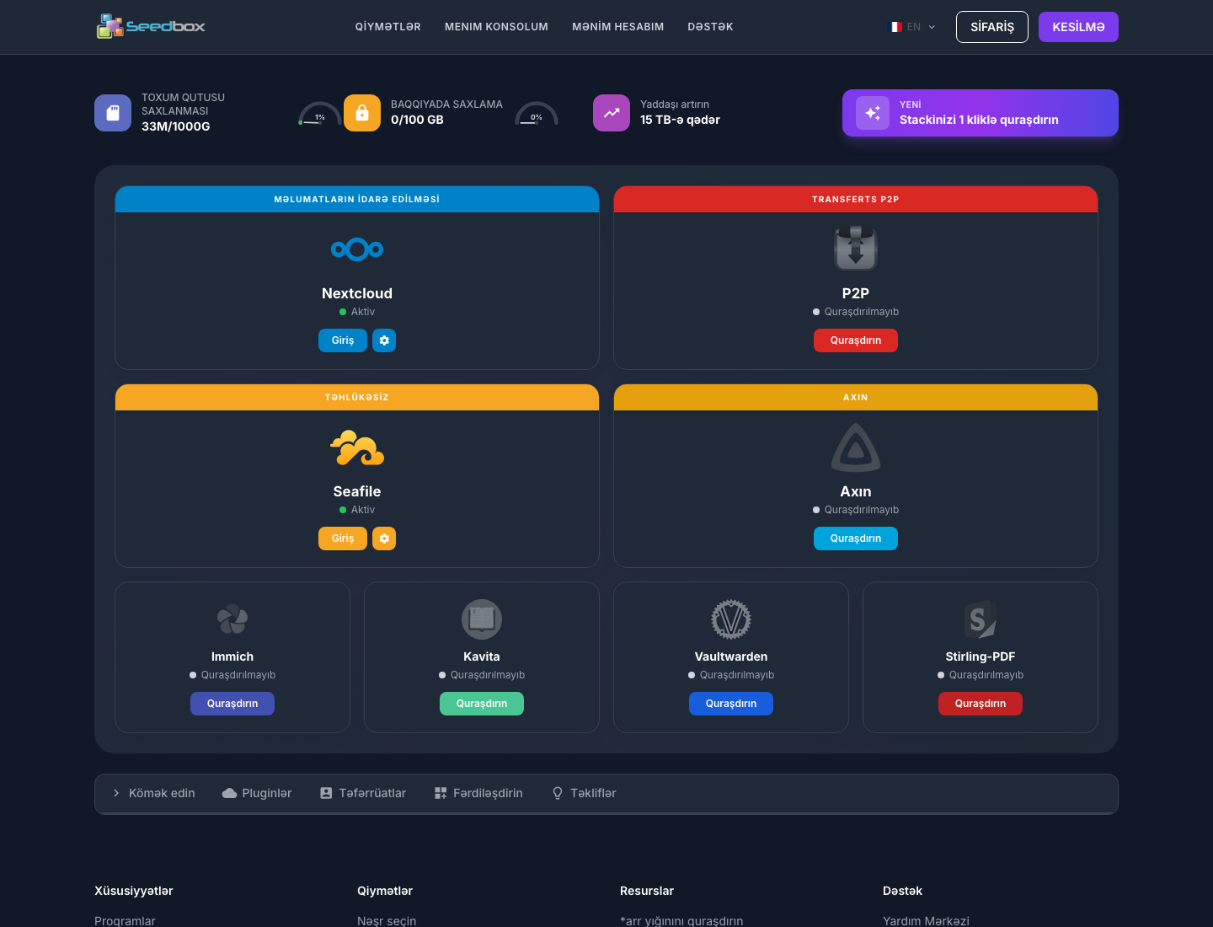Image resolution: width=1213 pixels, height=927 pixels.
Task: Open the *arr yığınını quraşdırın footer link
Action: coord(681,921)
